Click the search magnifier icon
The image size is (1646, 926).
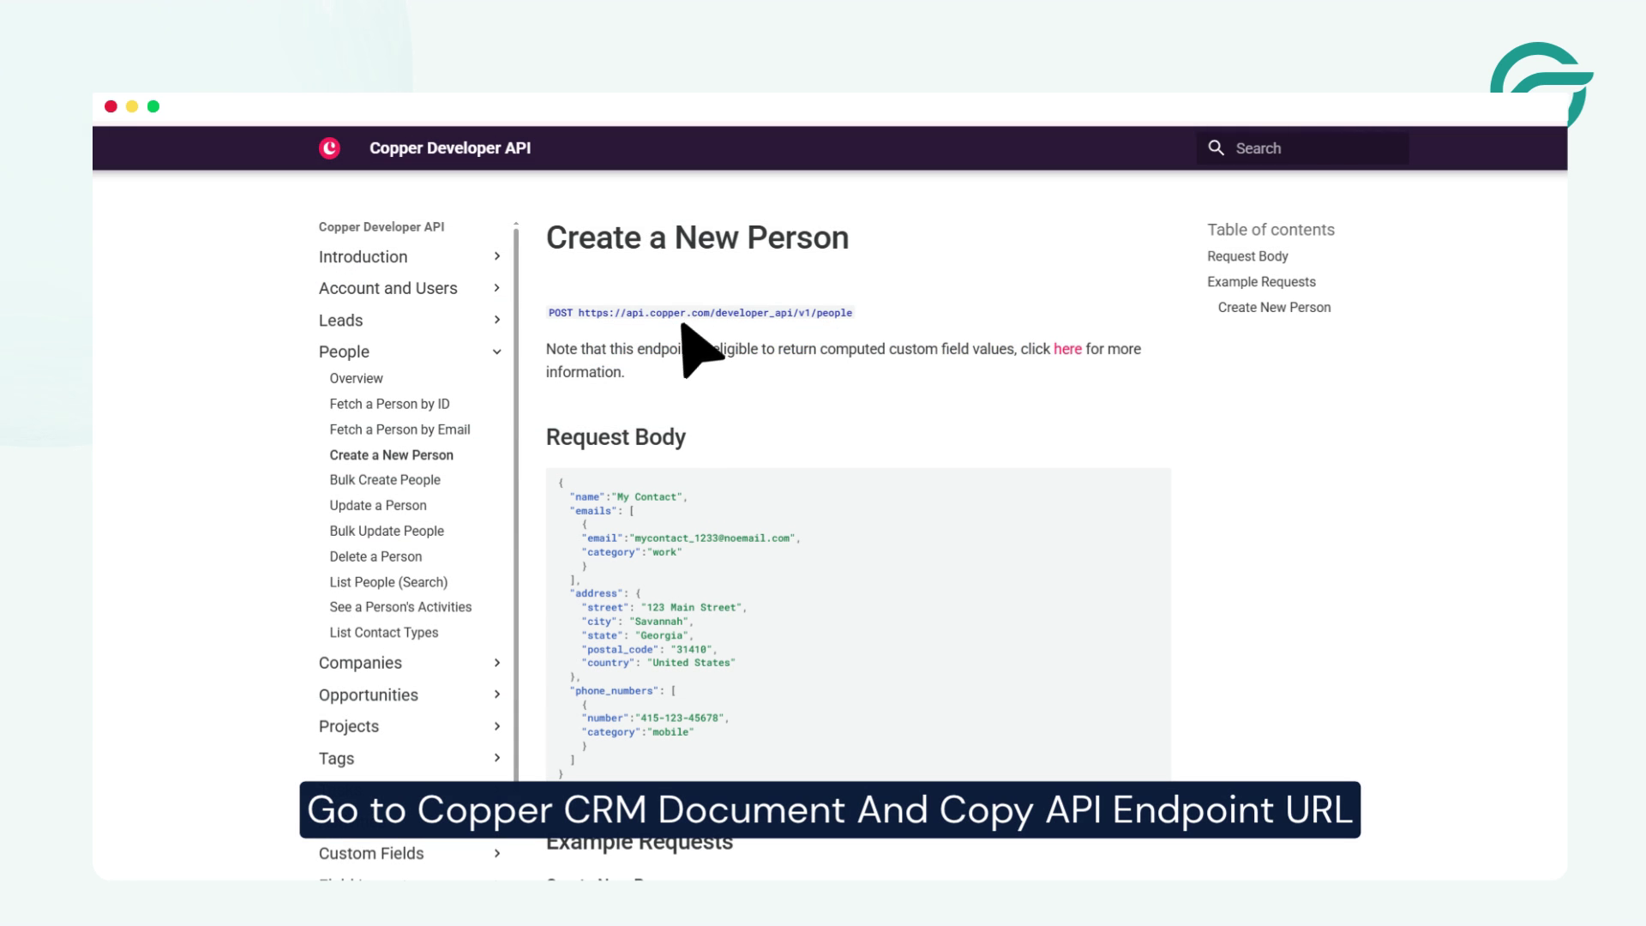1216,147
